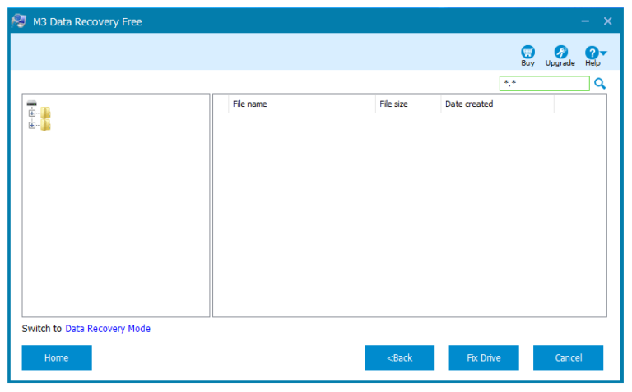Sort by File size column header

click(x=408, y=104)
